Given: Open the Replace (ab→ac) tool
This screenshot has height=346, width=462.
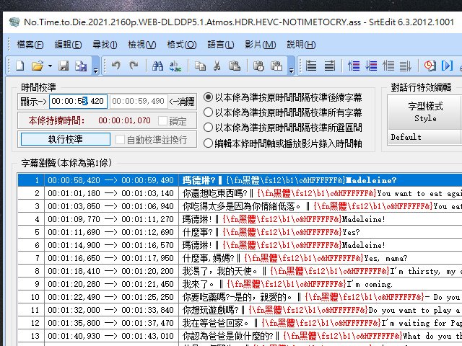Looking at the screenshot, I should click(x=175, y=66).
